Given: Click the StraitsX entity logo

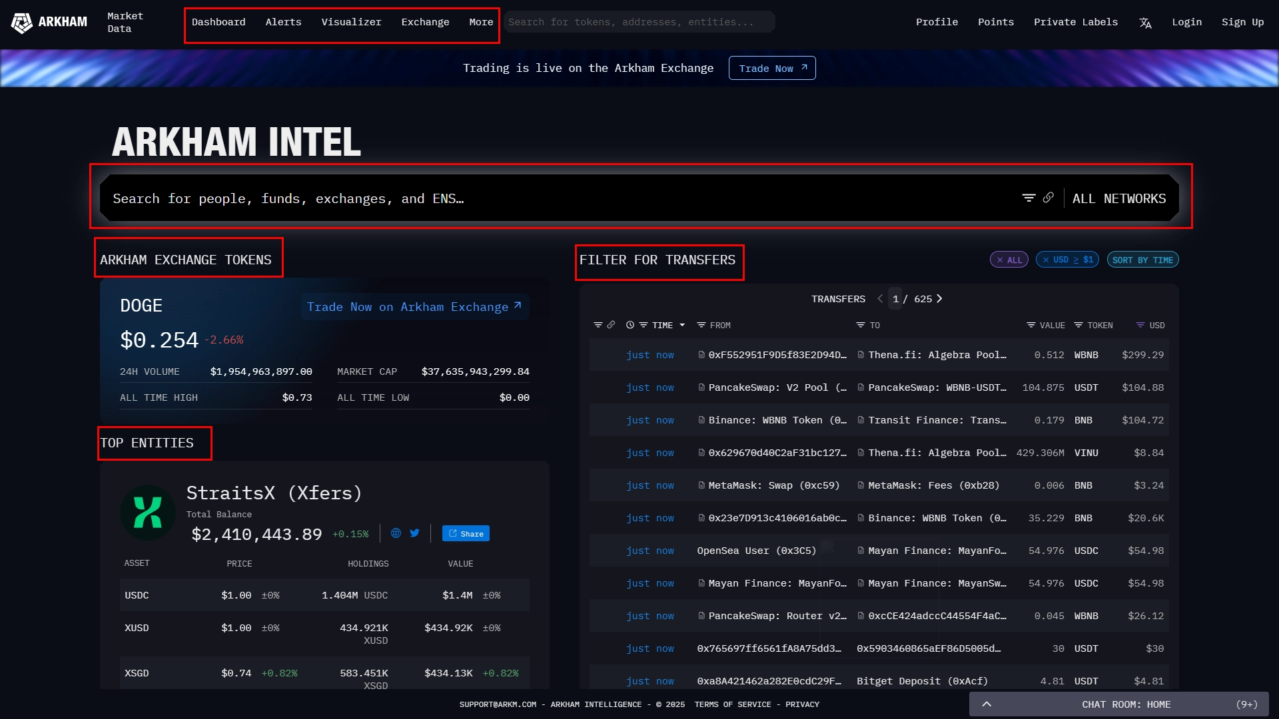Looking at the screenshot, I should 147,513.
